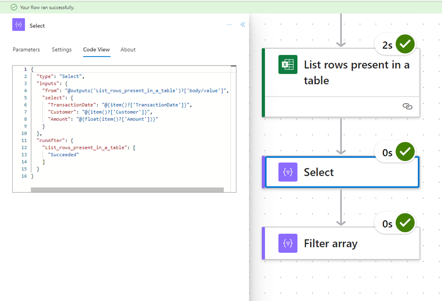Click the green checkmark on List rows action
442x301 pixels.
tap(404, 43)
